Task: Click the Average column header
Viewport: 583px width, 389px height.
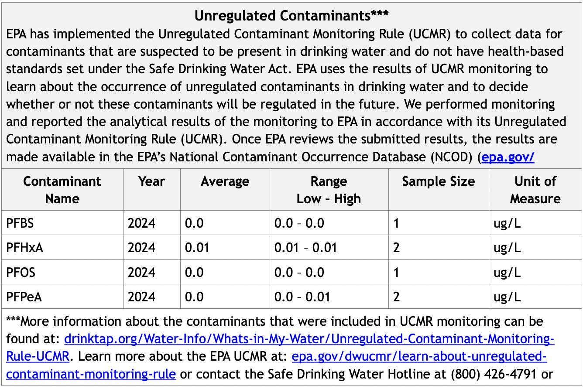Action: 225,181
